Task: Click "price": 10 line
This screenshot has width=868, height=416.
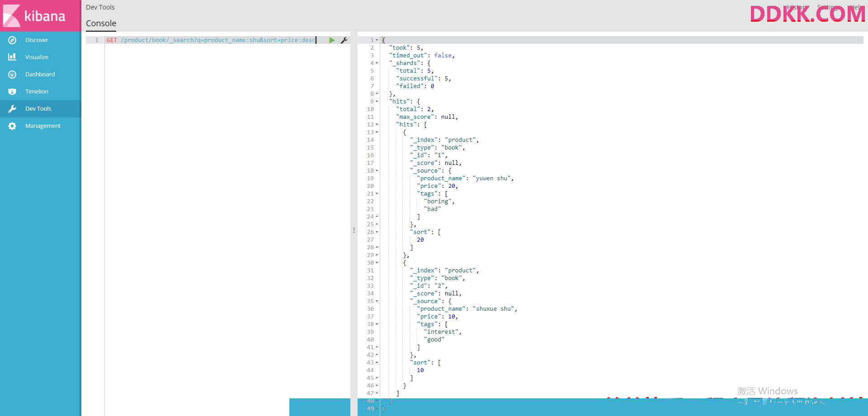Action: [x=438, y=317]
